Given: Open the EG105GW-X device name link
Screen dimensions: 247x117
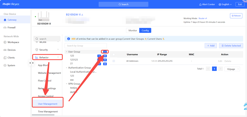Looking at the screenshot, I should tap(73, 15).
